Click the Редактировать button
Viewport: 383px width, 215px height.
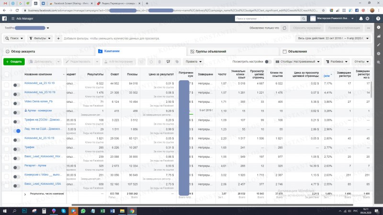[x=79, y=62]
